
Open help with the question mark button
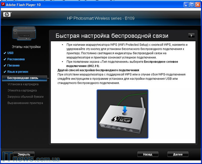coord(191,36)
